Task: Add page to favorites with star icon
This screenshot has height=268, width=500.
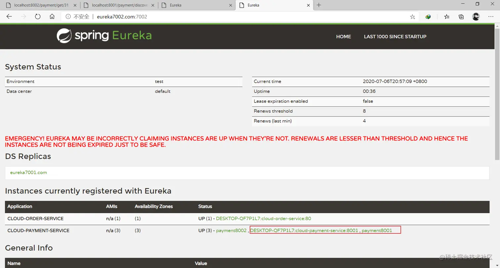Action: click(412, 17)
